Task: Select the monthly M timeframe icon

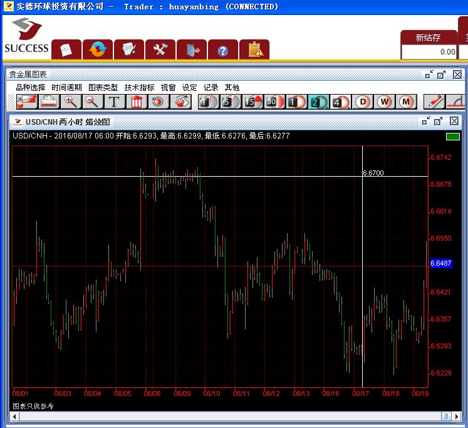Action: click(406, 102)
